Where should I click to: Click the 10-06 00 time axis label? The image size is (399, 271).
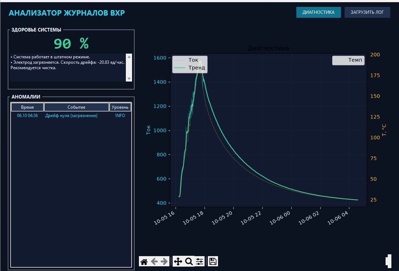[x=280, y=218]
